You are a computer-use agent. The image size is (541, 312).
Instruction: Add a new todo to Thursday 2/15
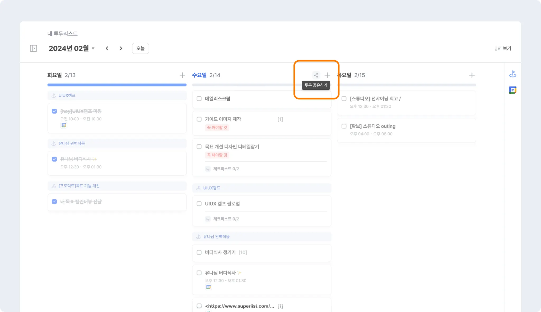click(x=472, y=75)
